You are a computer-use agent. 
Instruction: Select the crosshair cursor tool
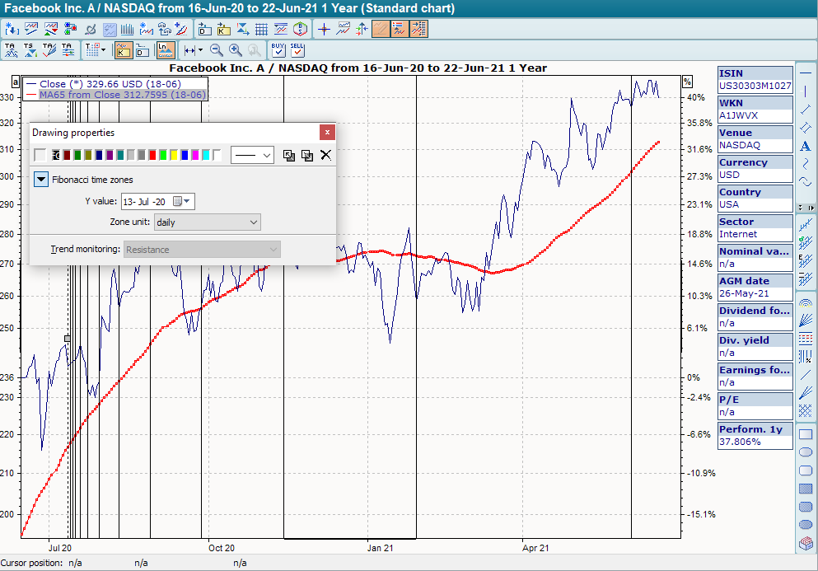coord(324,29)
